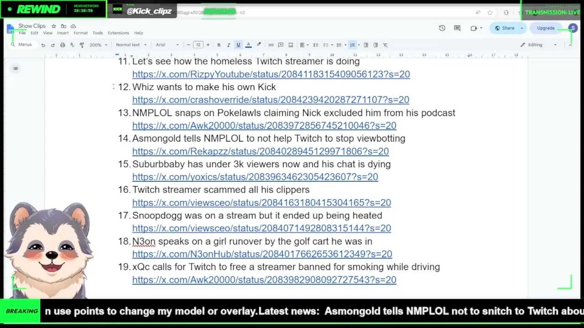This screenshot has height=328, width=584.
Task: Open version history clock icon
Action: tap(442, 28)
